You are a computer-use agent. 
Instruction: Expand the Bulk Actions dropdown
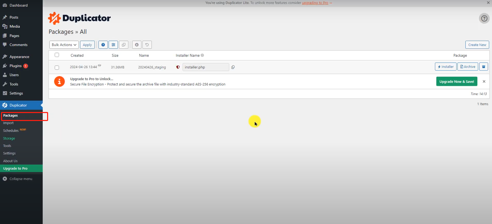tap(64, 45)
